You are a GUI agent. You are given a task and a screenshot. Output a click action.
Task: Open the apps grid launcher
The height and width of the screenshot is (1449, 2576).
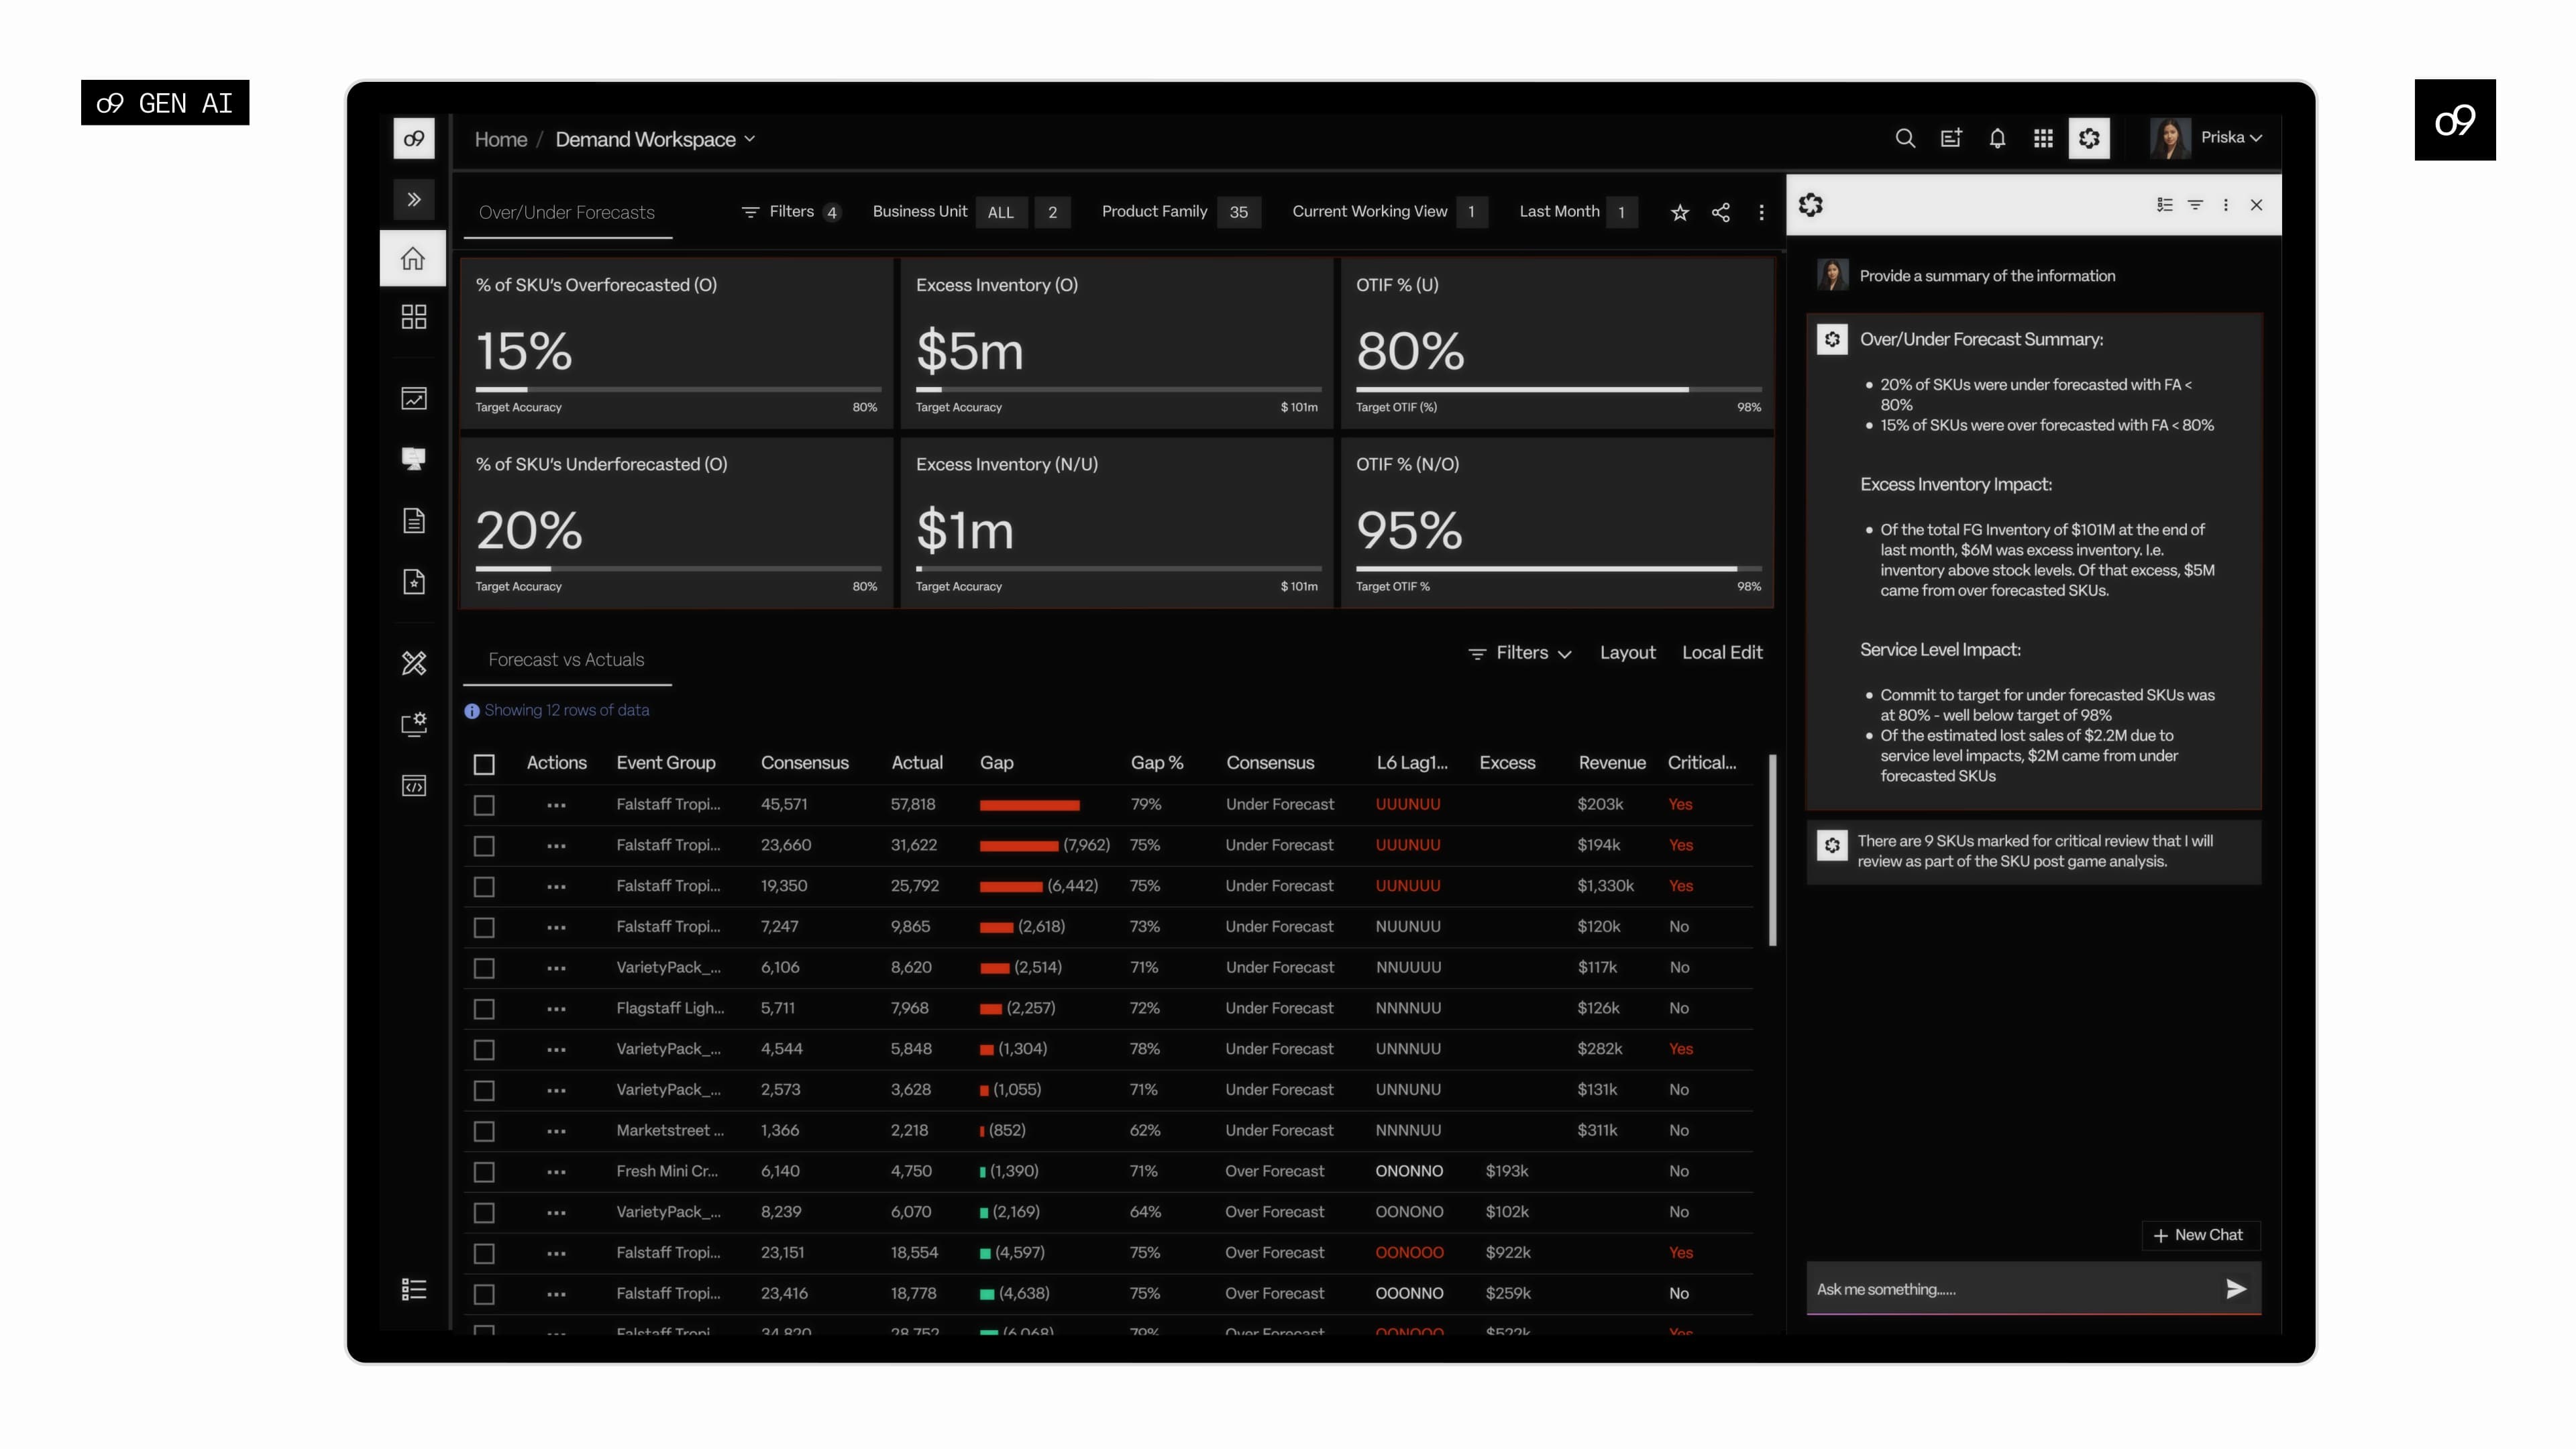tap(2043, 138)
